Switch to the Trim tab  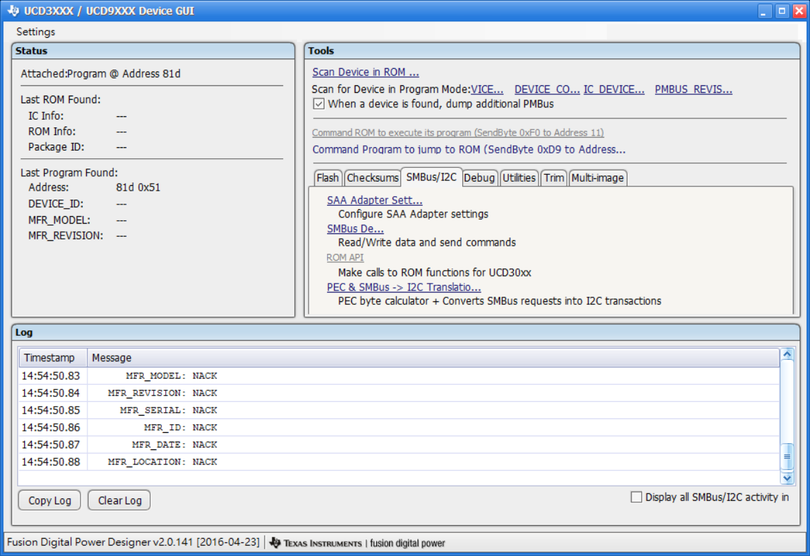[554, 178]
